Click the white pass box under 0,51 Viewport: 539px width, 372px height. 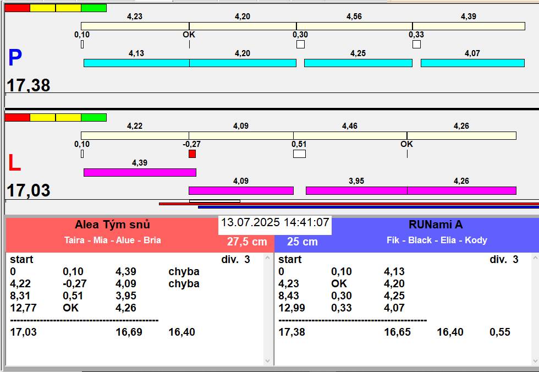(299, 154)
